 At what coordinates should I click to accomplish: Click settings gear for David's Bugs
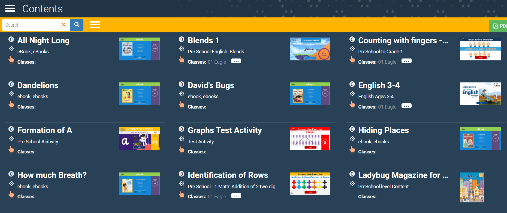[x=182, y=94]
